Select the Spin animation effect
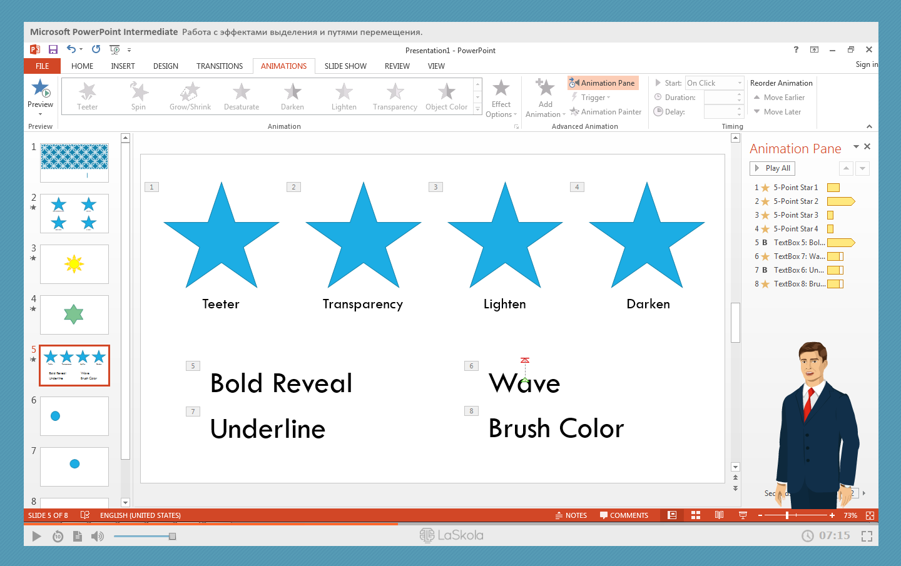Viewport: 901px width, 566px height. click(x=138, y=96)
